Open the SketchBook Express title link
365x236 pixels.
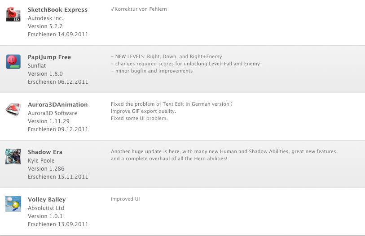[x=57, y=10]
